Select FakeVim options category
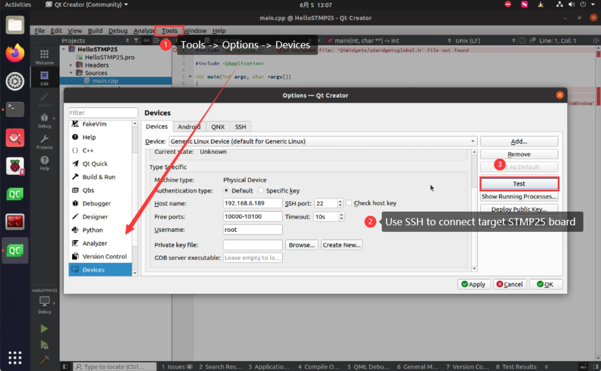 coord(100,124)
